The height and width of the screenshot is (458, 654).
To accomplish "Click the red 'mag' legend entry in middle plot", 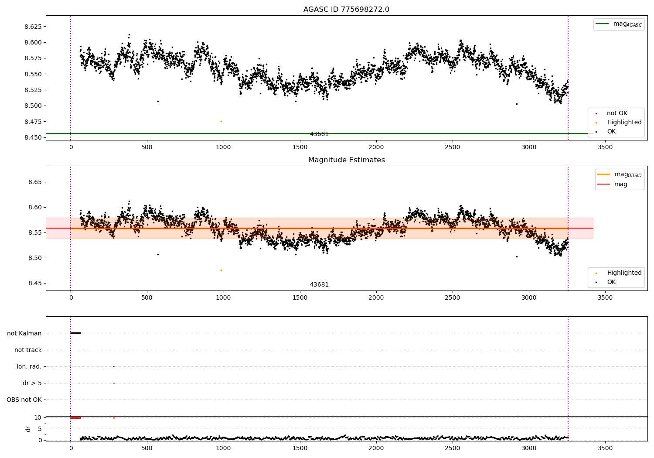I will click(612, 185).
